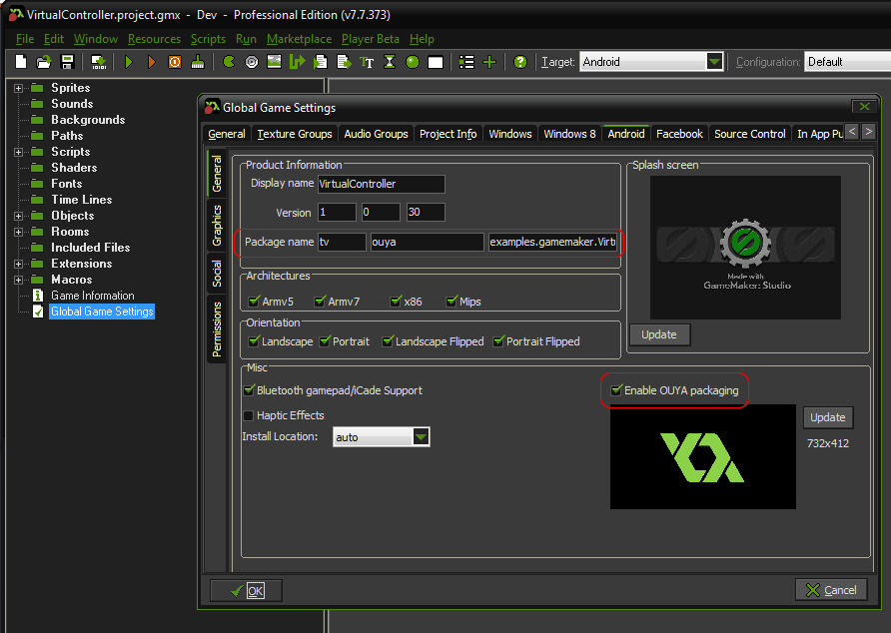
Task: Create a new timeline using the hourglass icon
Action: click(388, 61)
